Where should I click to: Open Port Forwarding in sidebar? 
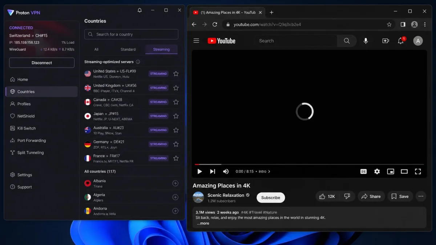coord(41,140)
